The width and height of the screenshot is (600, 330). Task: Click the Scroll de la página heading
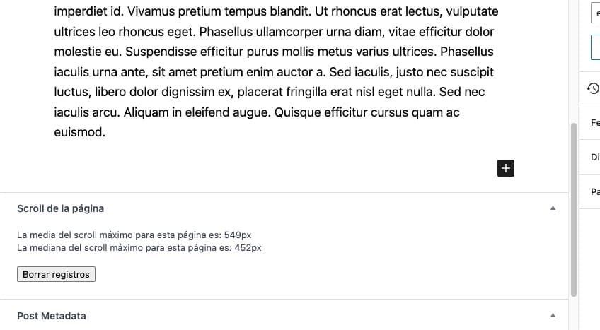61,208
